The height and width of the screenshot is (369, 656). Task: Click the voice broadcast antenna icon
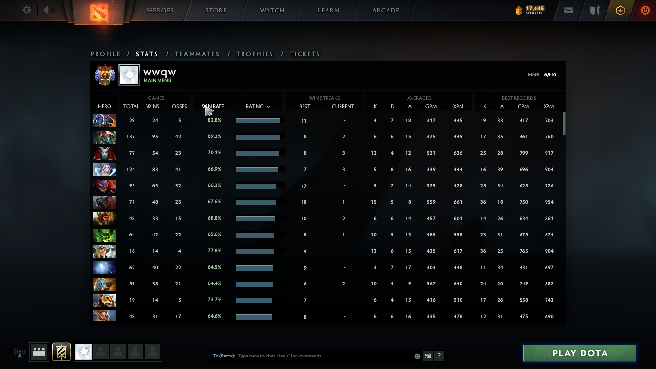coord(19,353)
